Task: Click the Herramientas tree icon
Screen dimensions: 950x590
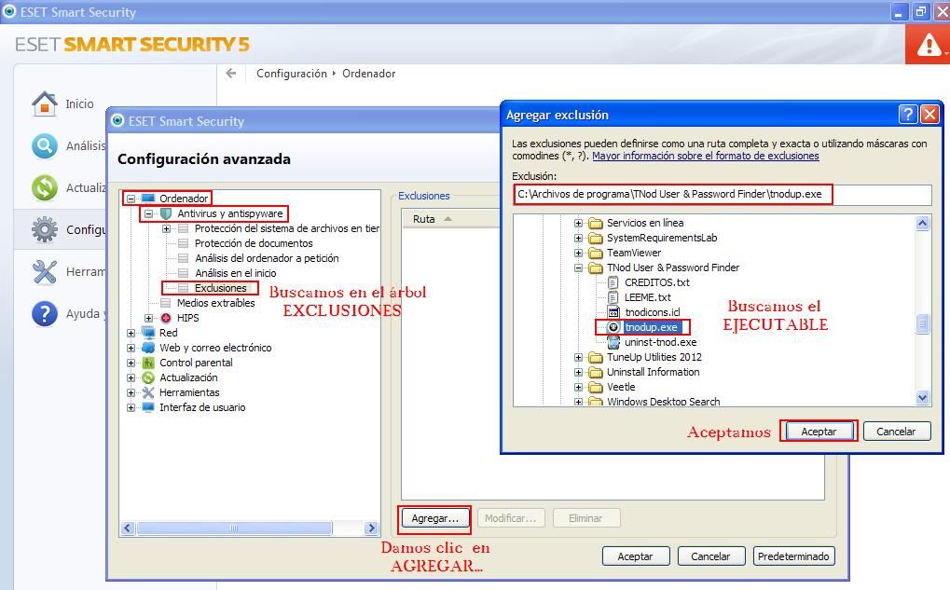Action: 148,392
